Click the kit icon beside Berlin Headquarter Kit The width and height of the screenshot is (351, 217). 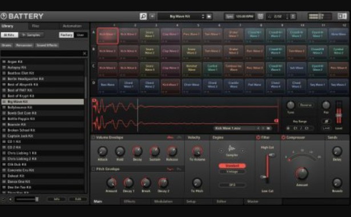(4, 79)
